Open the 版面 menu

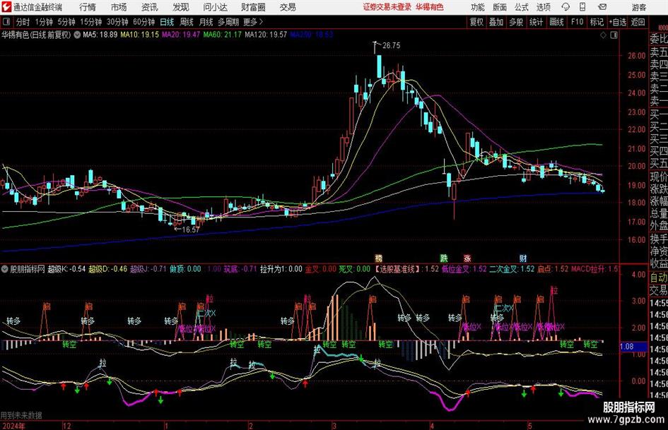click(x=499, y=7)
